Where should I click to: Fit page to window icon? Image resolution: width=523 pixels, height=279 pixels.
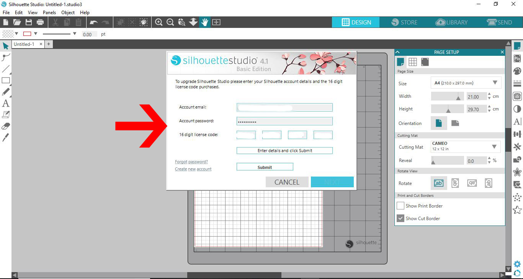(216, 22)
